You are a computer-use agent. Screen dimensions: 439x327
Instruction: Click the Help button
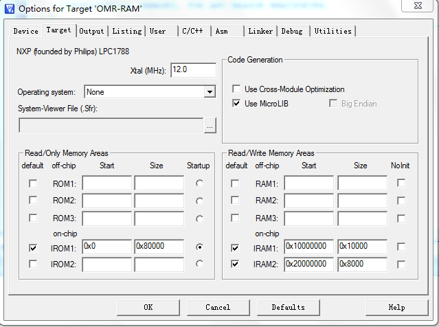396,307
